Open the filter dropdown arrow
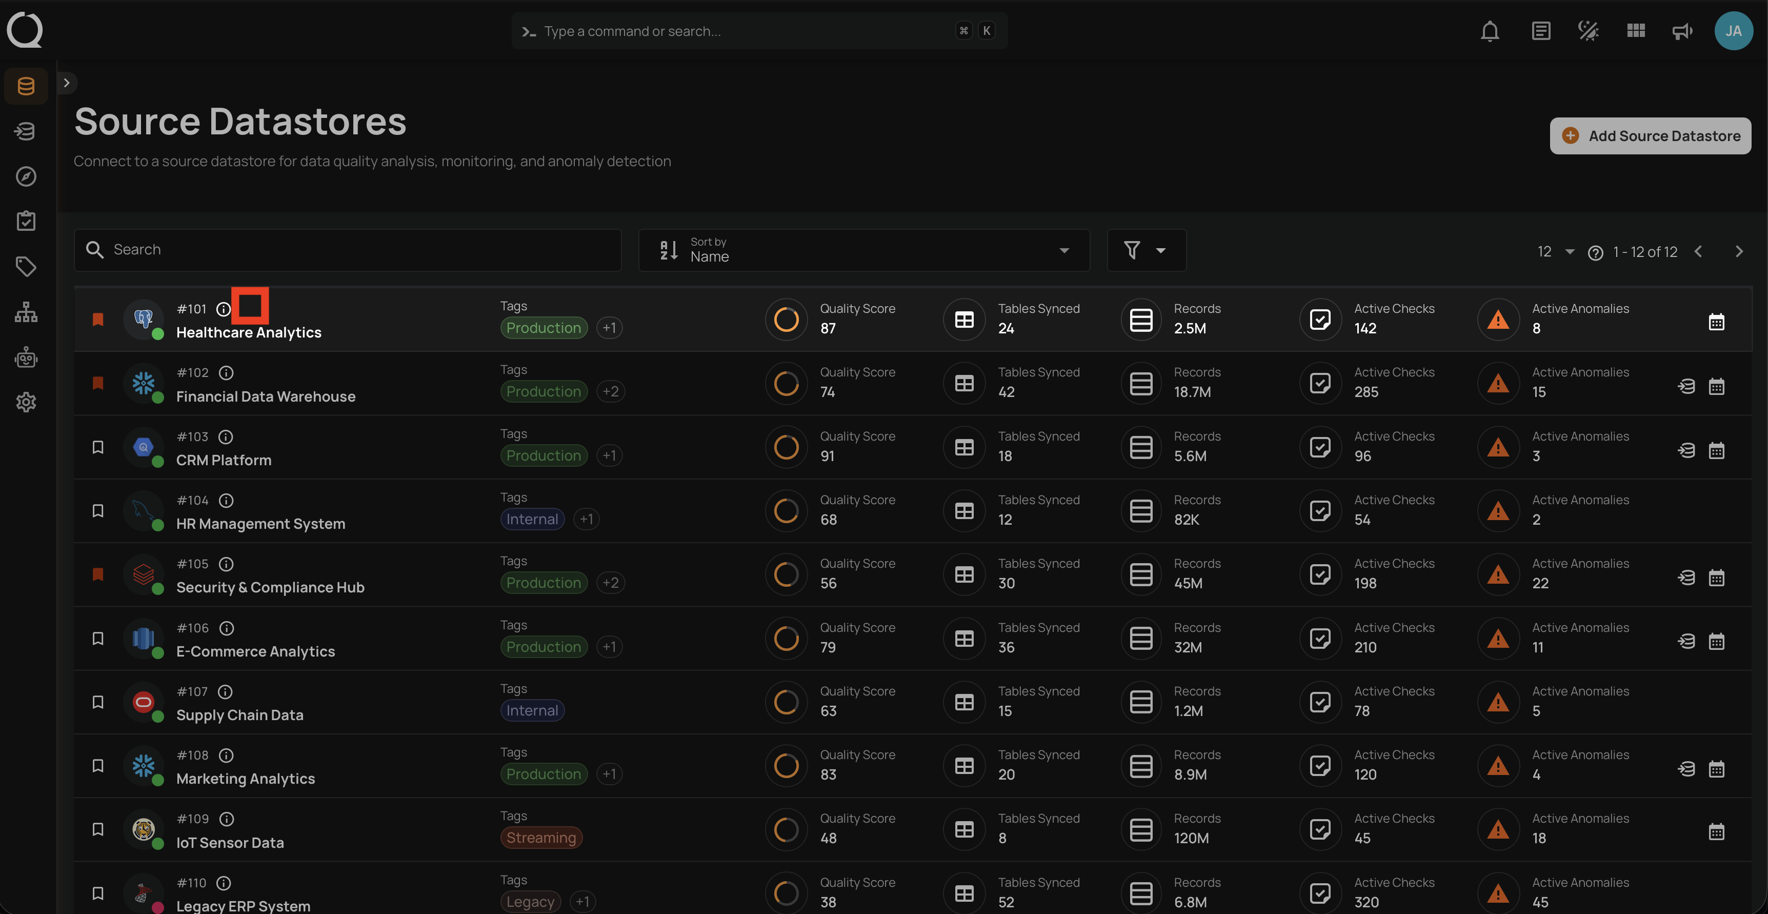1768x914 pixels. tap(1160, 250)
